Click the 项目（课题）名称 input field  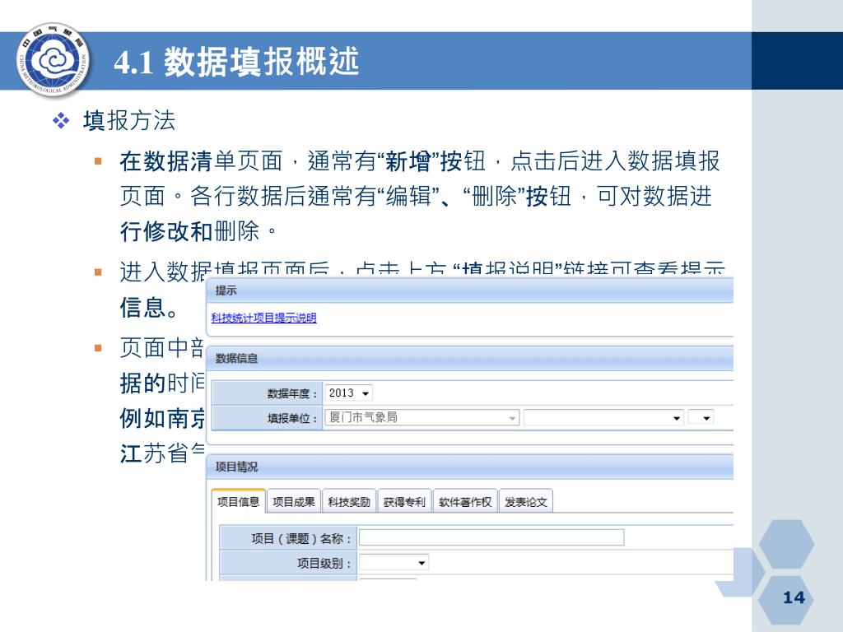coord(491,537)
